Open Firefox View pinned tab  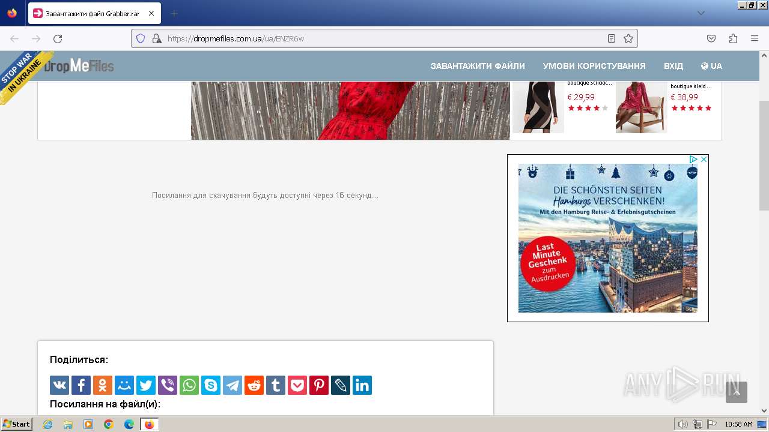pyautogui.click(x=12, y=13)
